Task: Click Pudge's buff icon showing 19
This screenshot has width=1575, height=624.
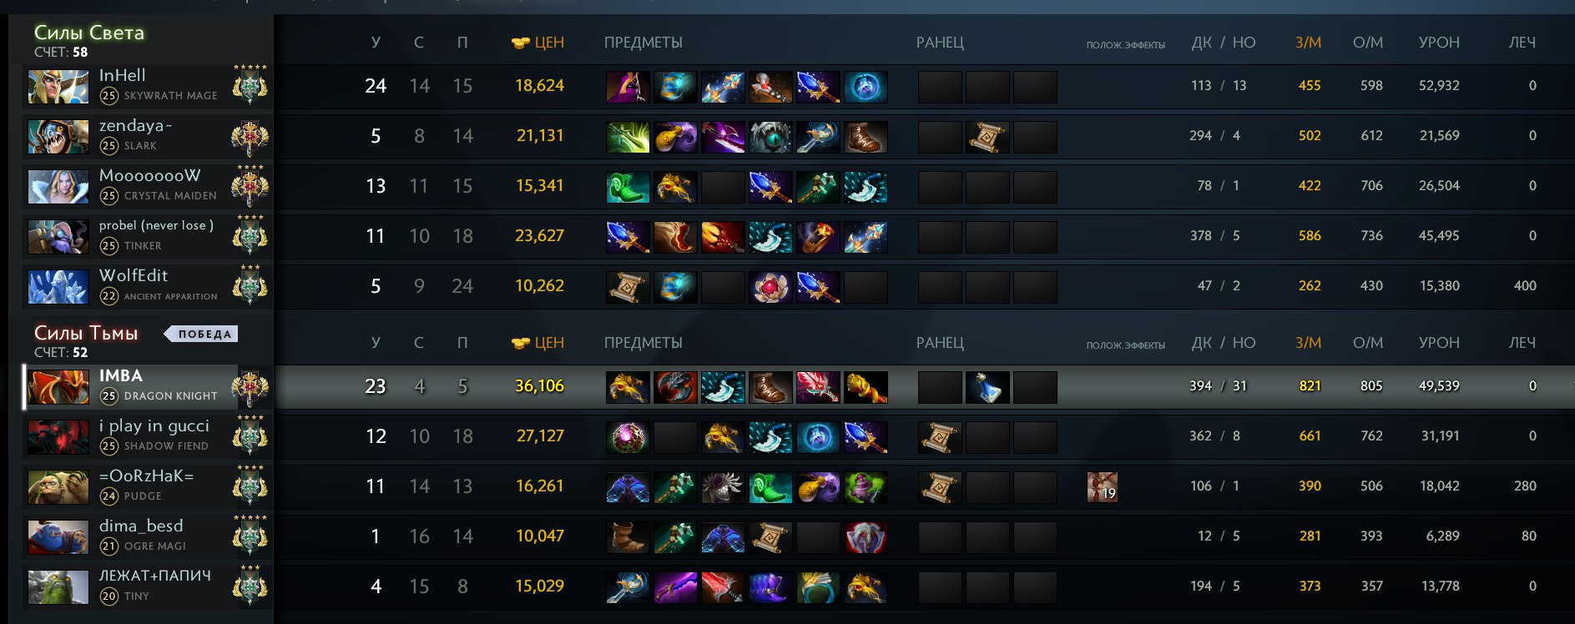Action: 1102,486
